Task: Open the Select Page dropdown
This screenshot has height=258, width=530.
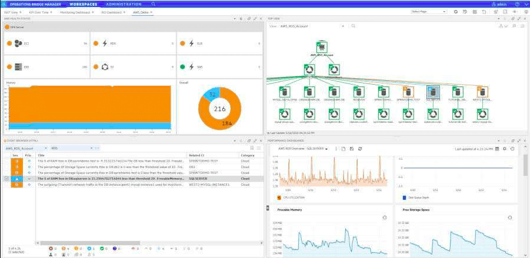Action: (429, 12)
